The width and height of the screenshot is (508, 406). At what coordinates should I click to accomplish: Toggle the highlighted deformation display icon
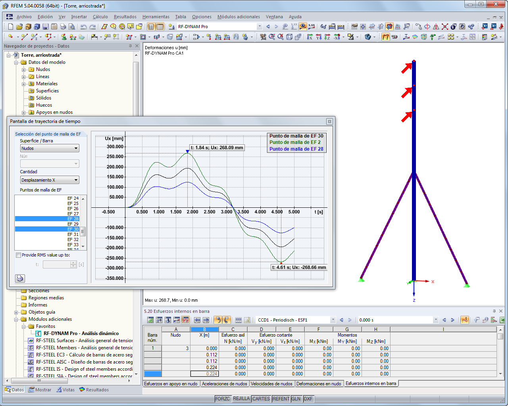385,37
